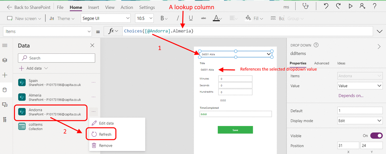This screenshot has width=386, height=154.
Task: Toggle italic formatting
Action: click(178, 18)
